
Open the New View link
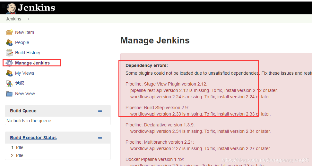[25, 94]
